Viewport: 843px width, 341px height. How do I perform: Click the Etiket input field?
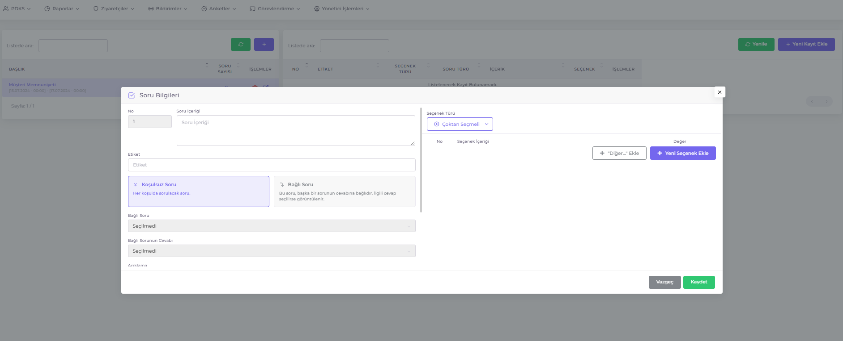coord(272,165)
